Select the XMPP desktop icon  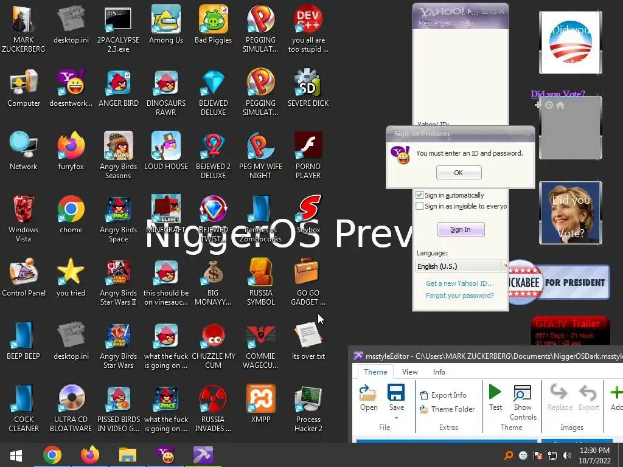(x=260, y=404)
